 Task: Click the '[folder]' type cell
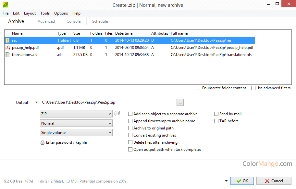click(x=64, y=40)
